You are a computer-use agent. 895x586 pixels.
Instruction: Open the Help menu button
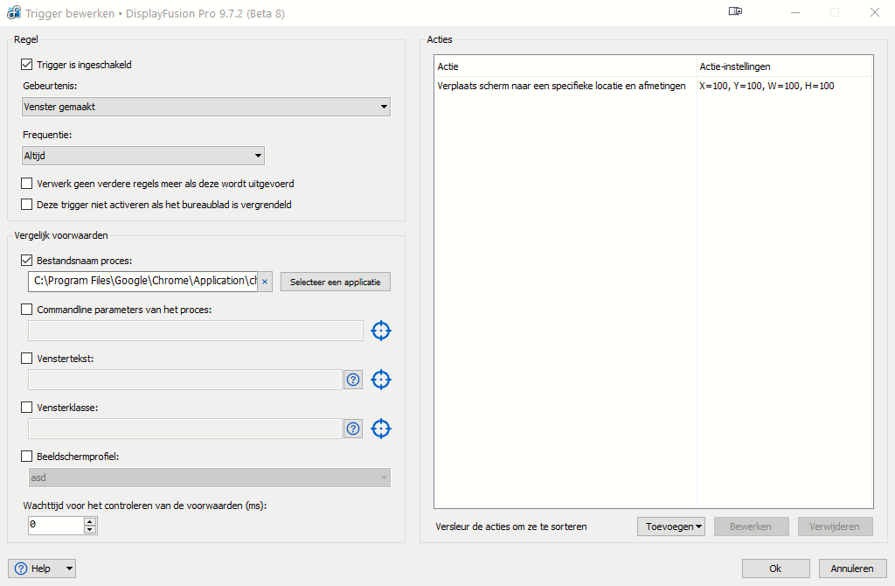(42, 569)
